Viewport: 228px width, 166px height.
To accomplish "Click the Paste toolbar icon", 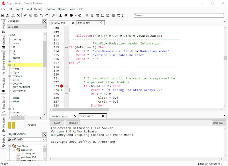I will pos(36,16).
